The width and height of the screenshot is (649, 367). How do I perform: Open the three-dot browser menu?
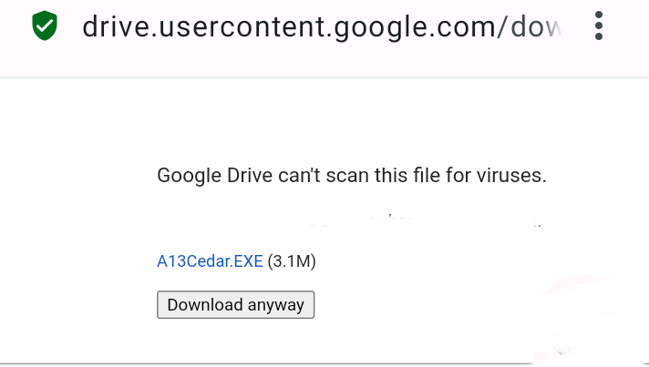coord(599,26)
